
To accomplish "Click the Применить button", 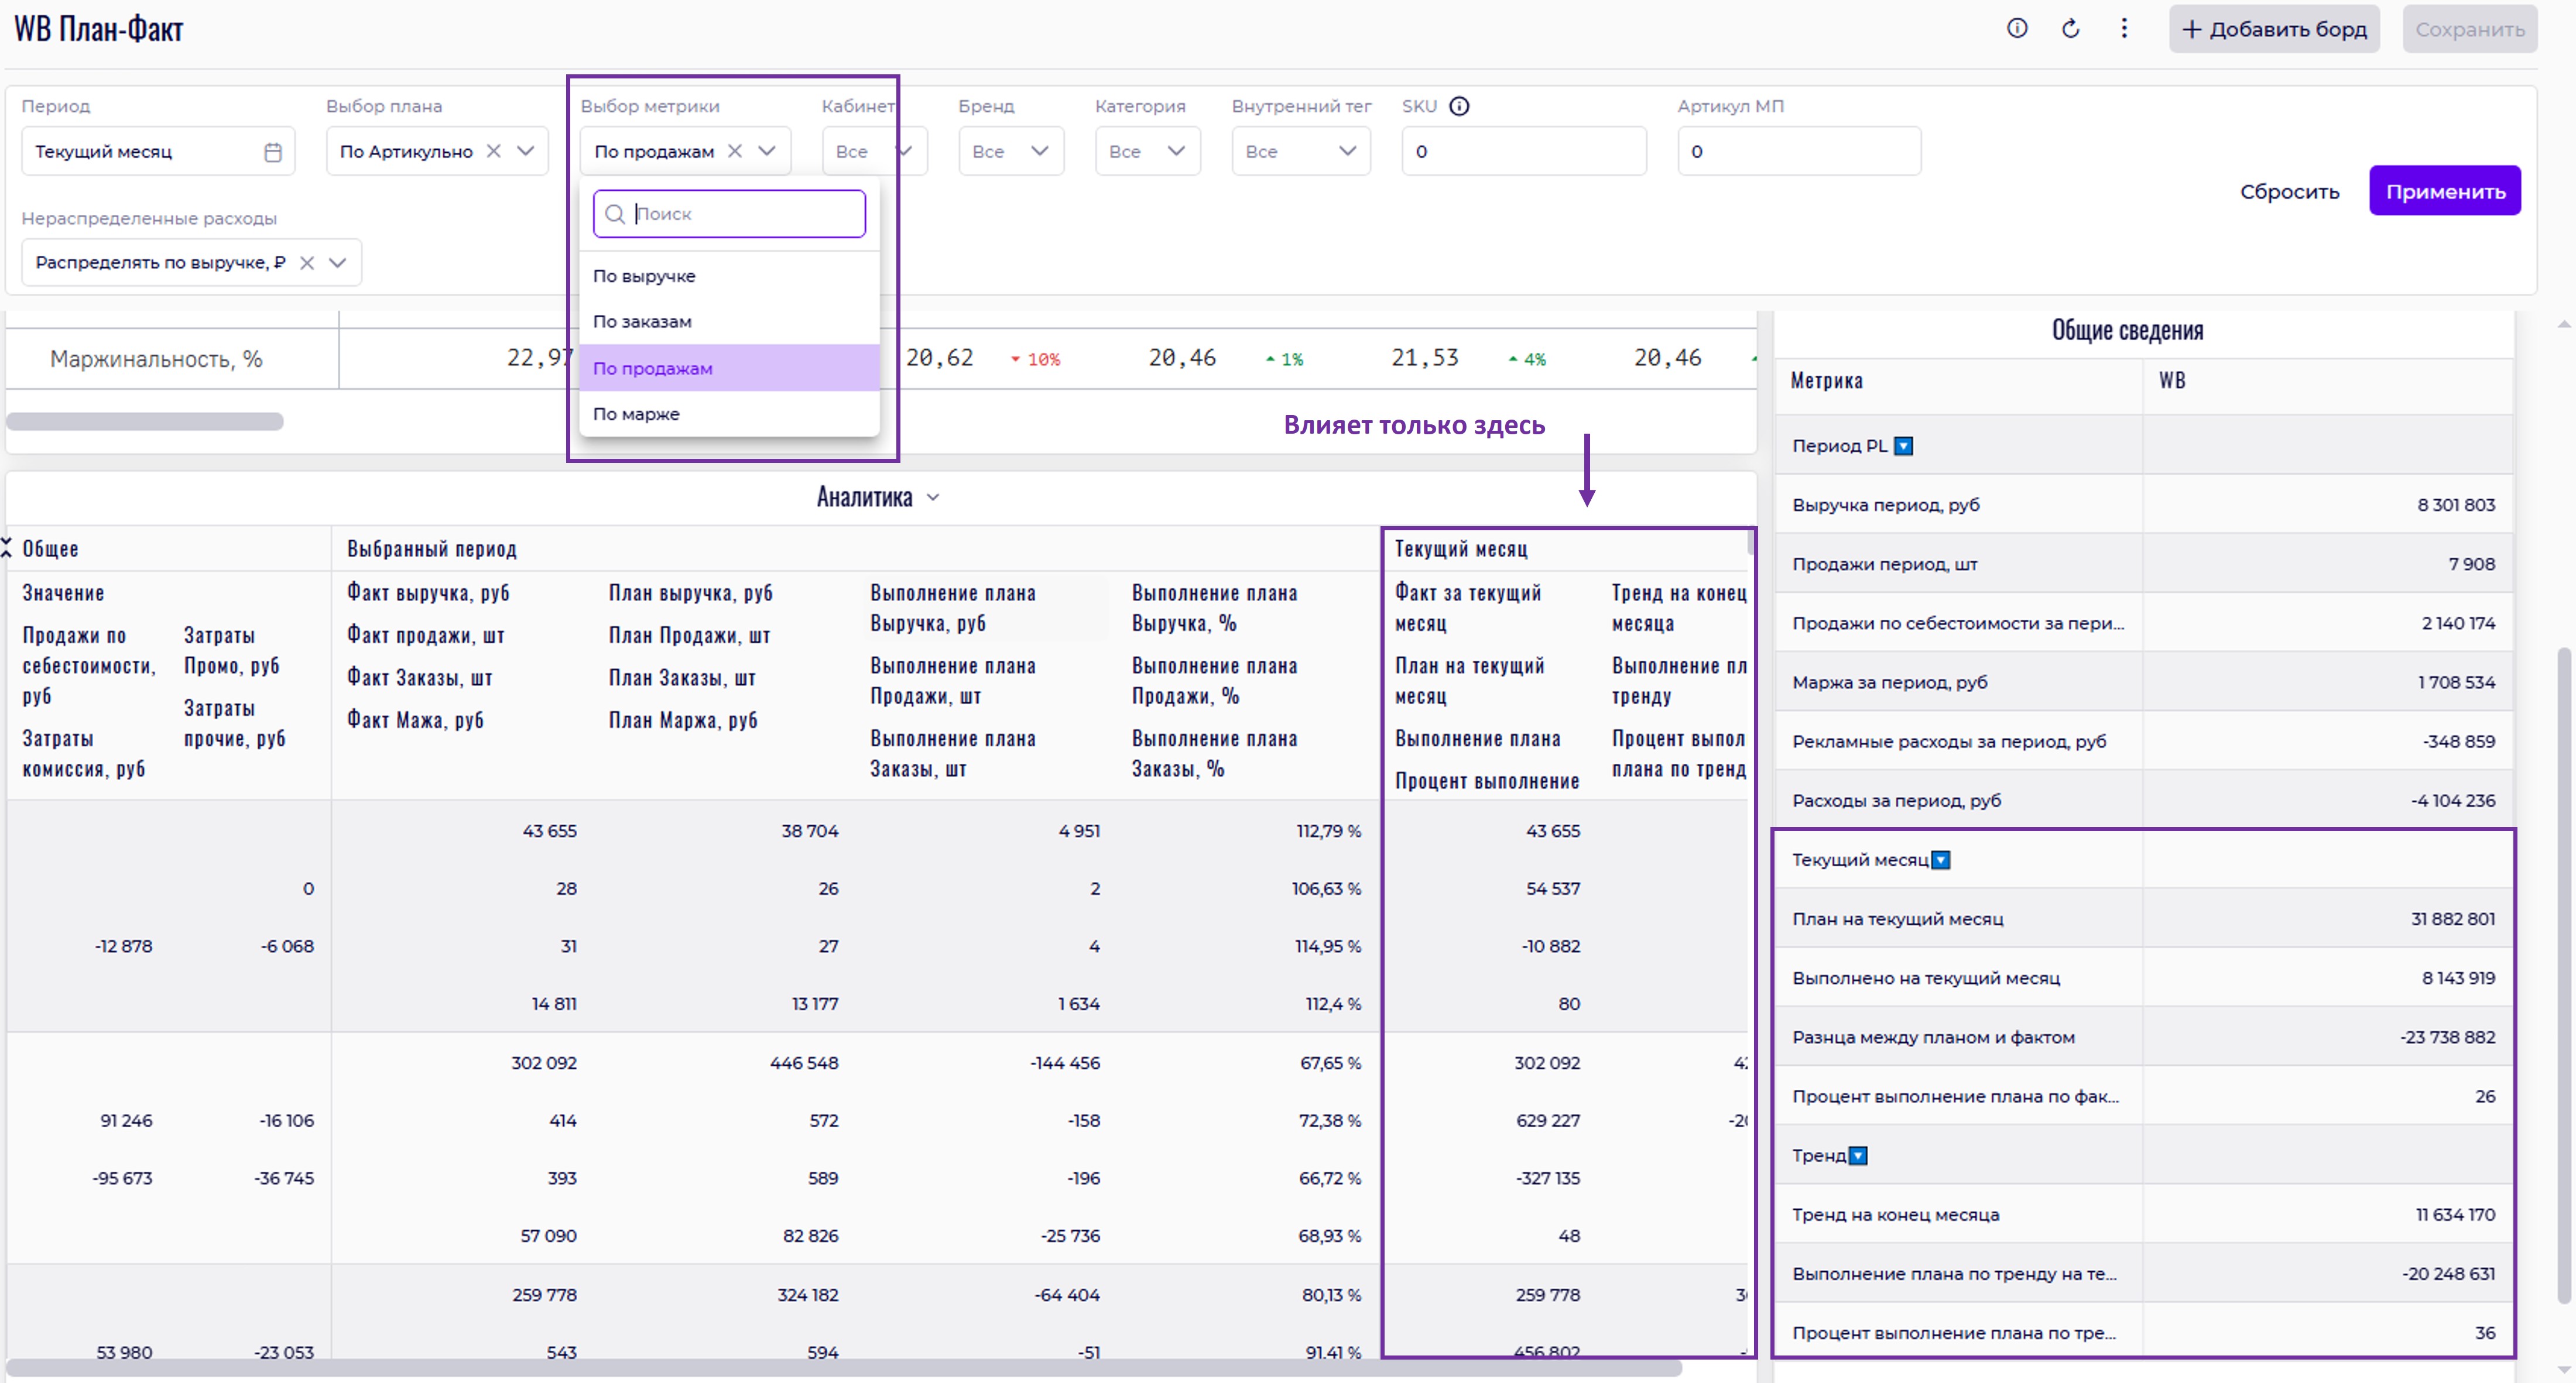I will (2445, 191).
